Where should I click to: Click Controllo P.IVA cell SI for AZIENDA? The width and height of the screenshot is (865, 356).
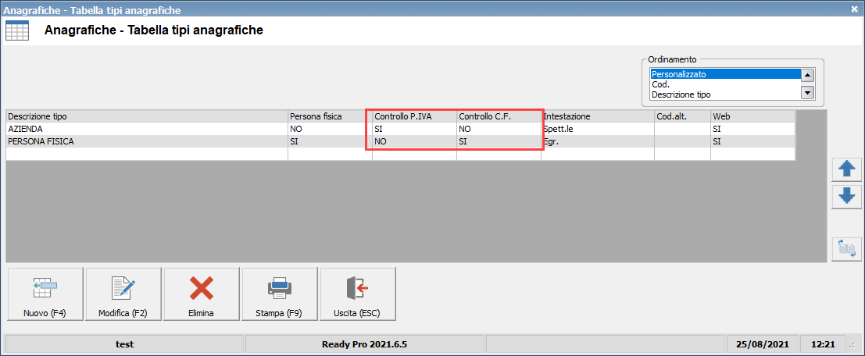click(414, 128)
